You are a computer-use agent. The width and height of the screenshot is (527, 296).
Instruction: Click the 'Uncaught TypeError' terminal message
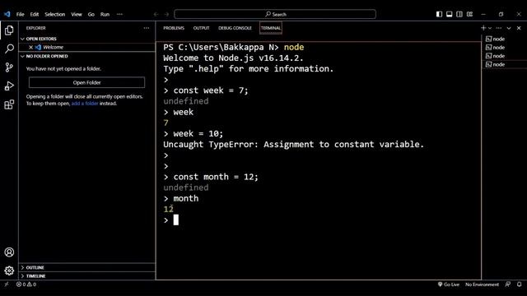point(293,145)
